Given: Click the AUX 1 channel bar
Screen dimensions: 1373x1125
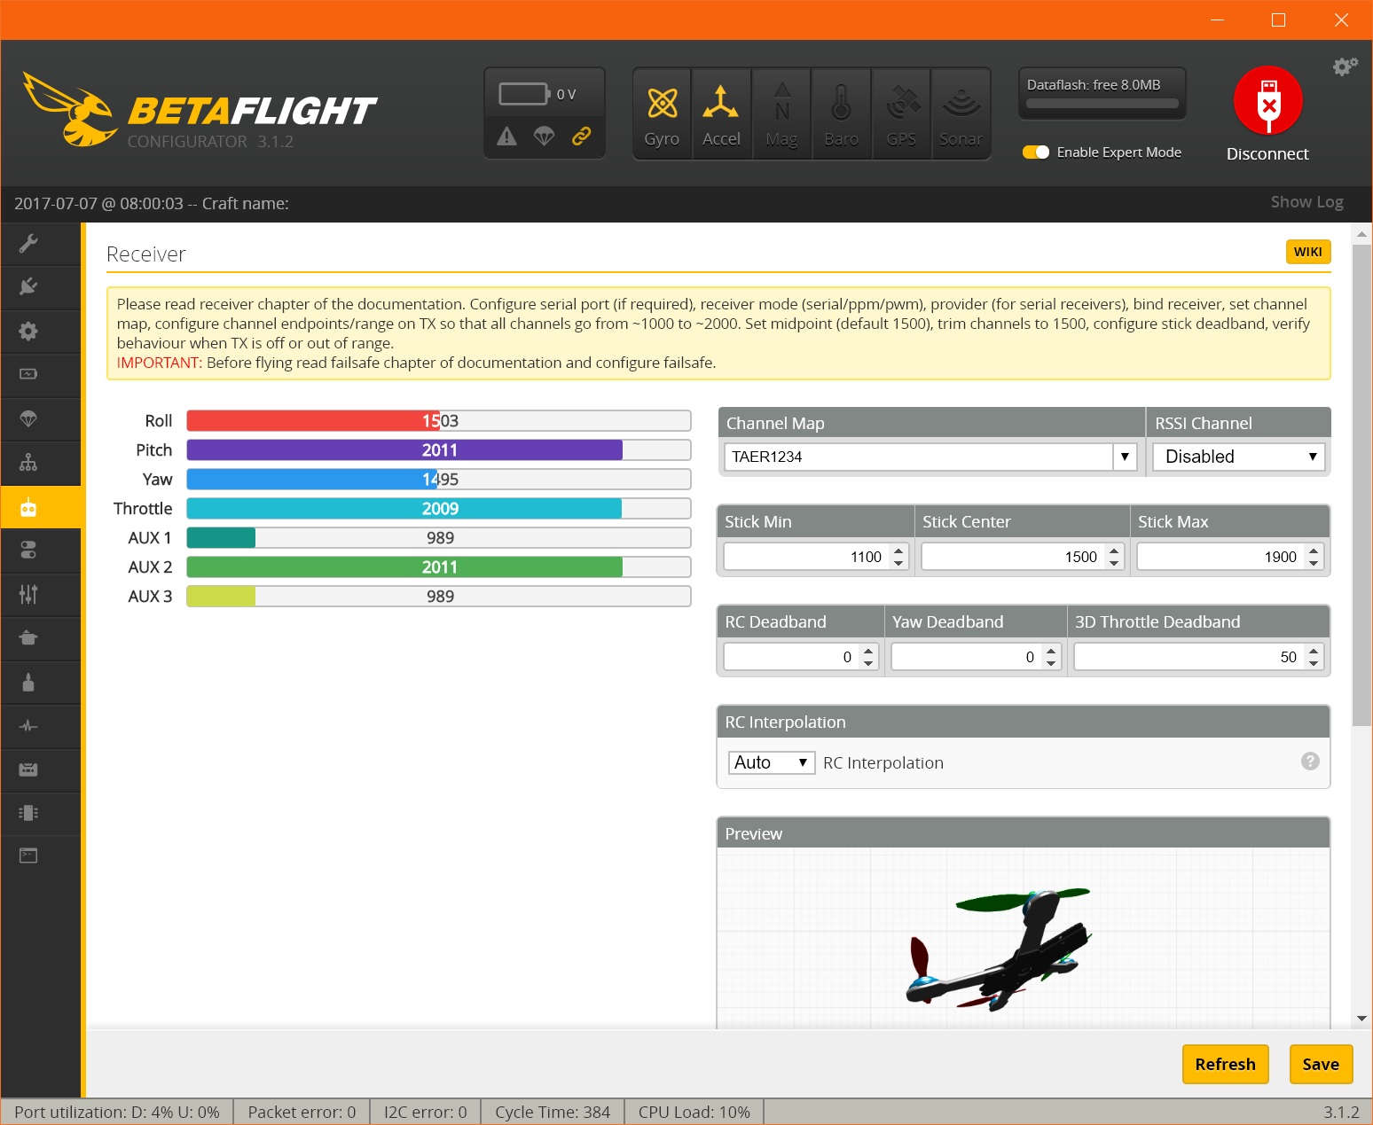Looking at the screenshot, I should coord(439,538).
